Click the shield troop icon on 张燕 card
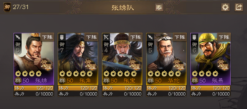The height and width of the screenshot is (109, 247). click(x=194, y=37)
